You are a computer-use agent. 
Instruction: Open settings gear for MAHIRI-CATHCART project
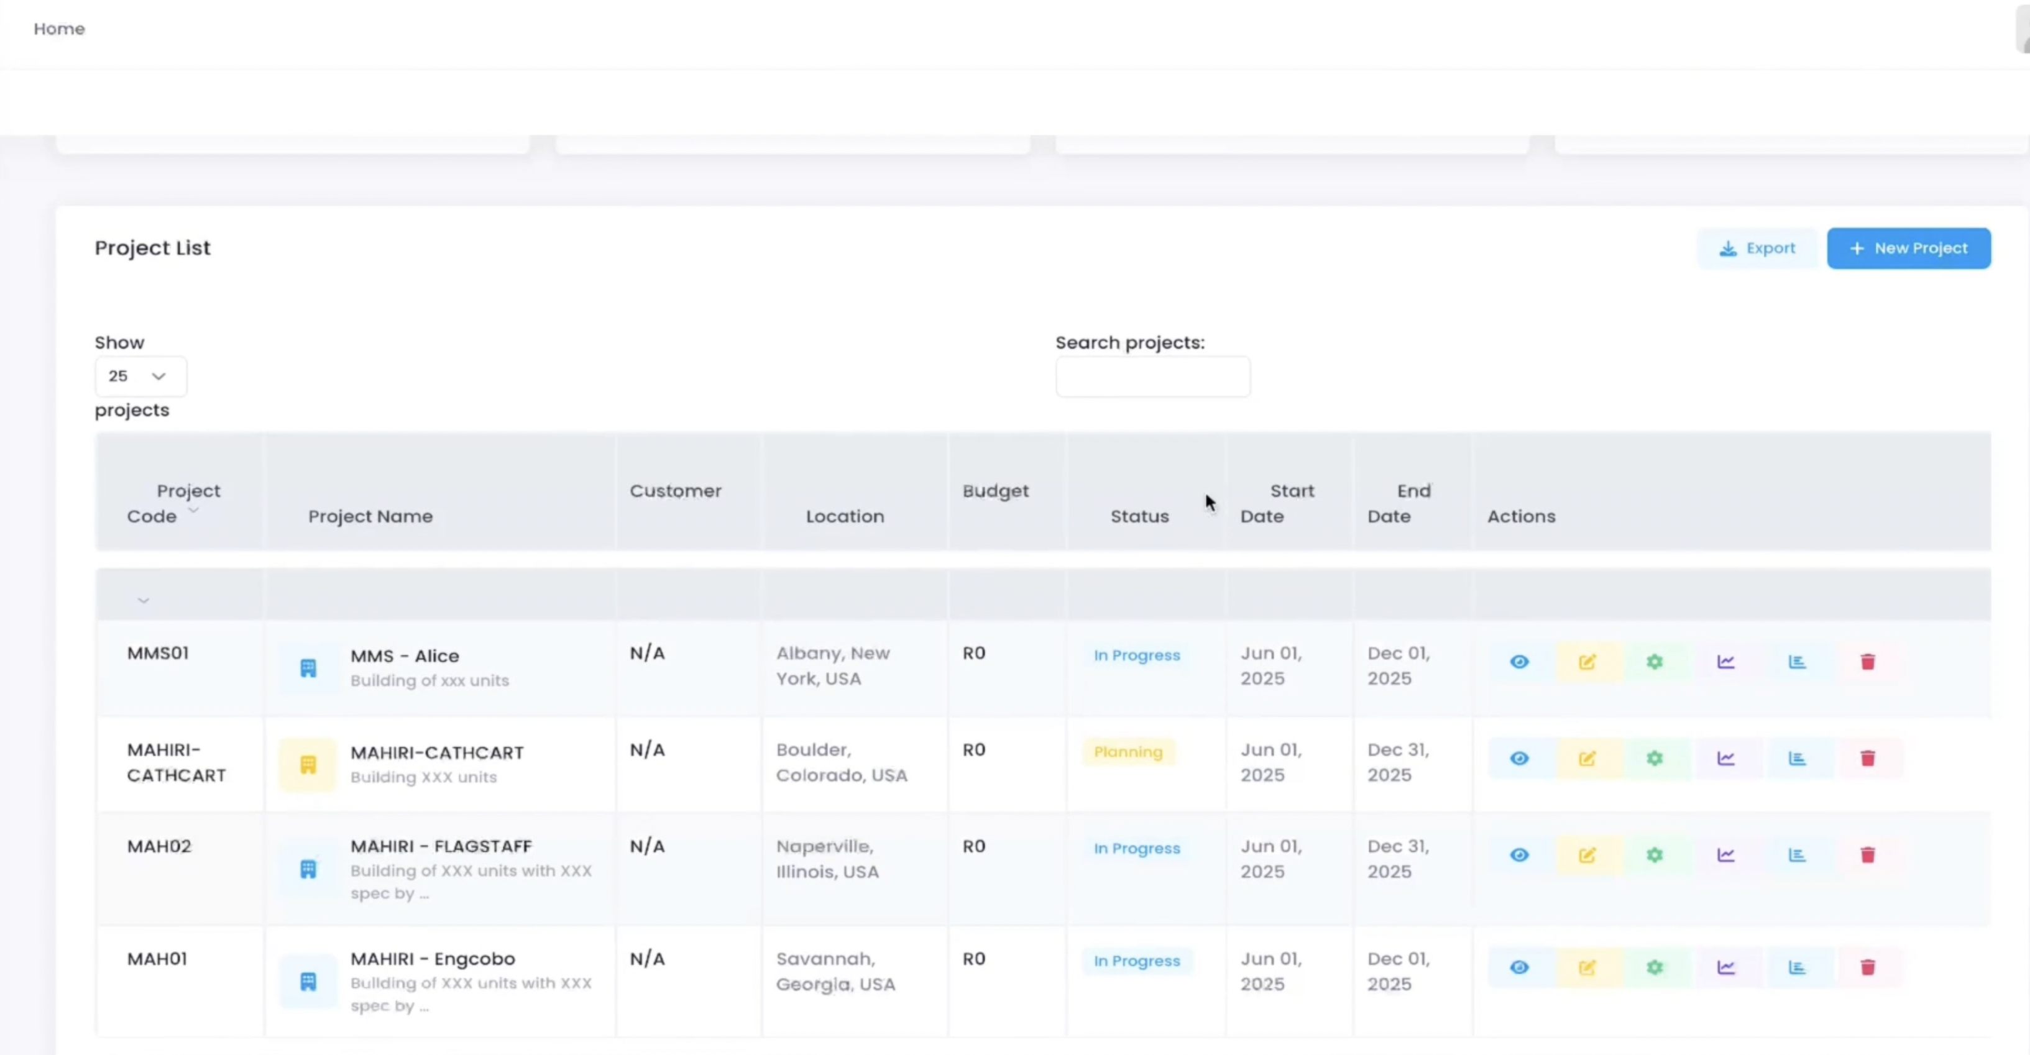1654,758
